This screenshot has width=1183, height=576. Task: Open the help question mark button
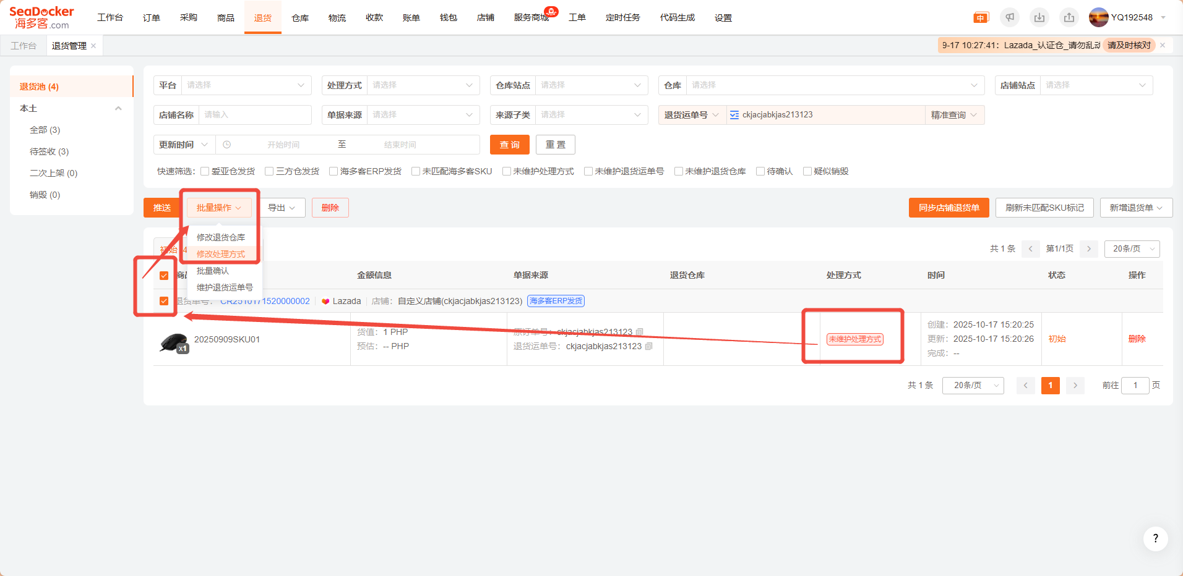[x=1155, y=539]
